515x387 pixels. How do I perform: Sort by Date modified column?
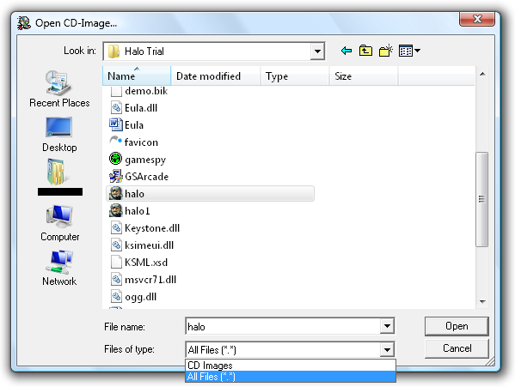click(x=216, y=76)
